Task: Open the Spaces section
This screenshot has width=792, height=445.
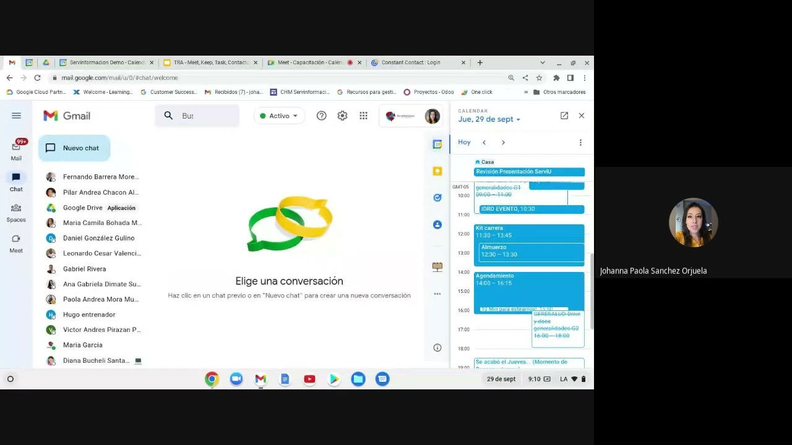Action: tap(16, 213)
